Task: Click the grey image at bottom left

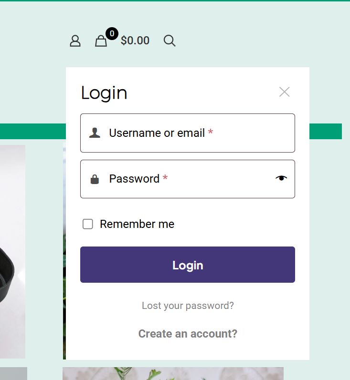Action: tap(13, 373)
